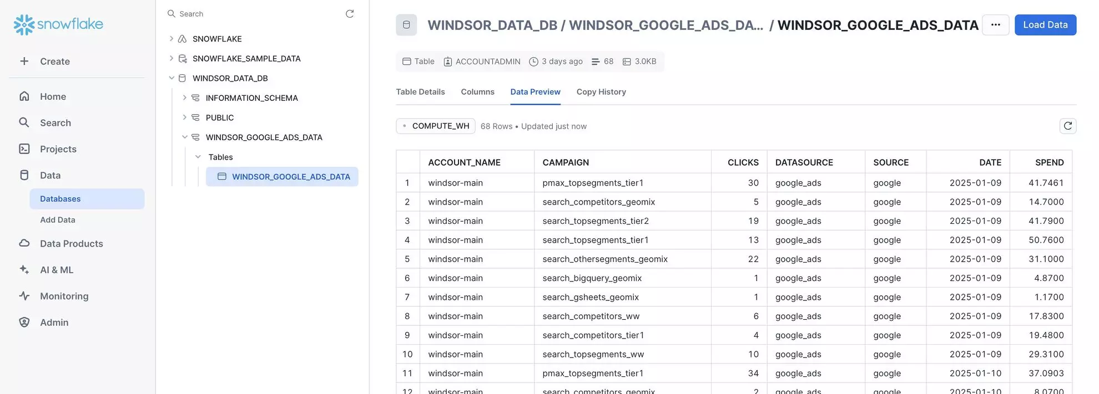Refresh the data preview results
The image size is (1099, 394).
pyautogui.click(x=1068, y=126)
